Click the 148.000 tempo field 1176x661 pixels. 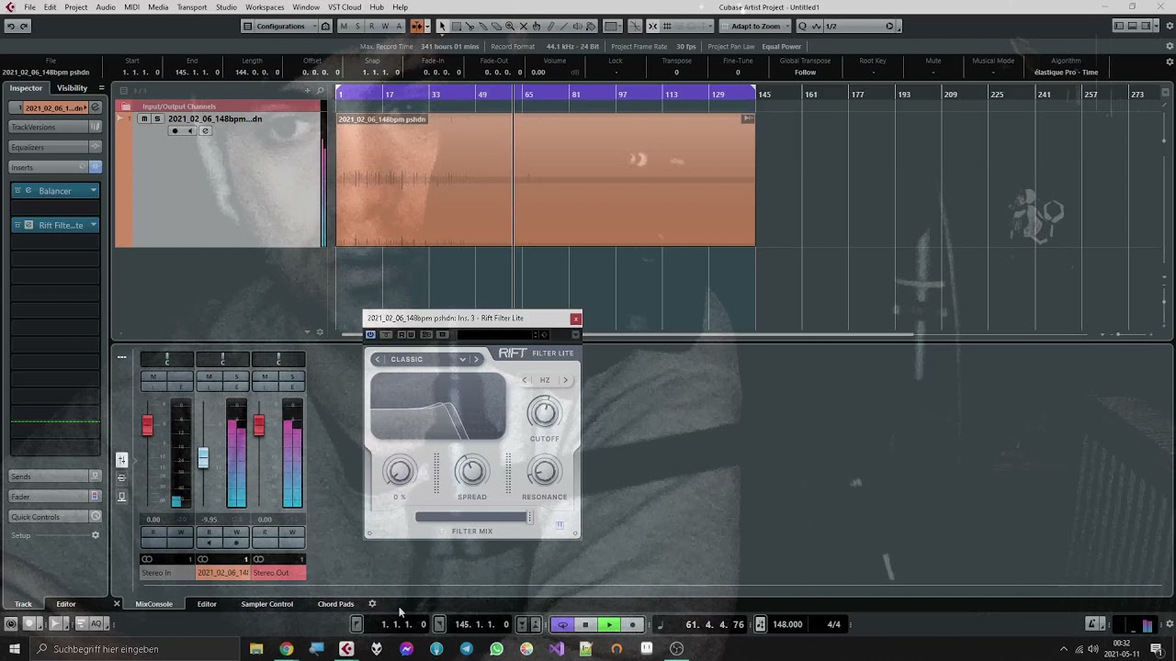pyautogui.click(x=787, y=624)
